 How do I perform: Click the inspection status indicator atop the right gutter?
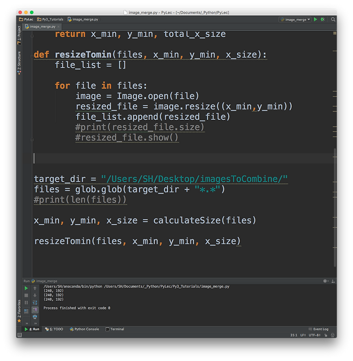tap(334, 33)
